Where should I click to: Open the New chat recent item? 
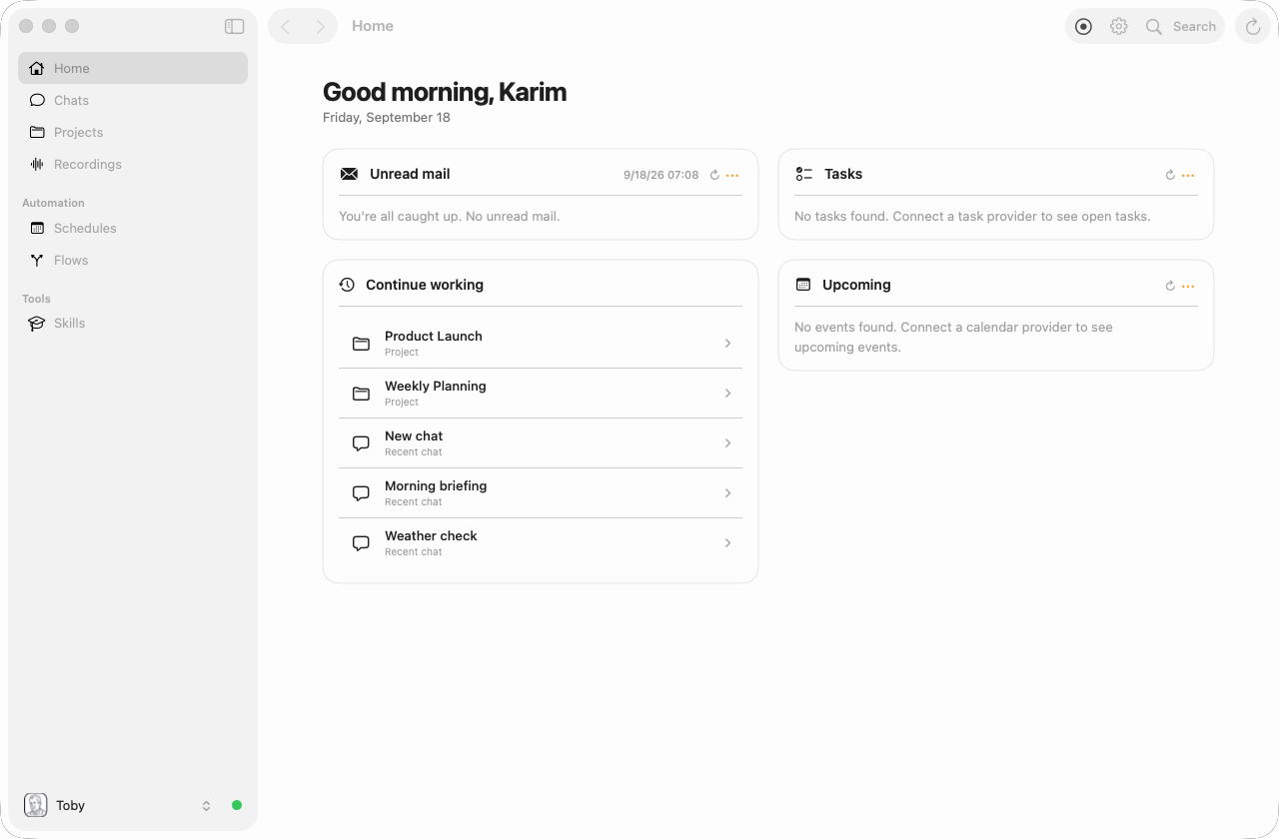(541, 443)
